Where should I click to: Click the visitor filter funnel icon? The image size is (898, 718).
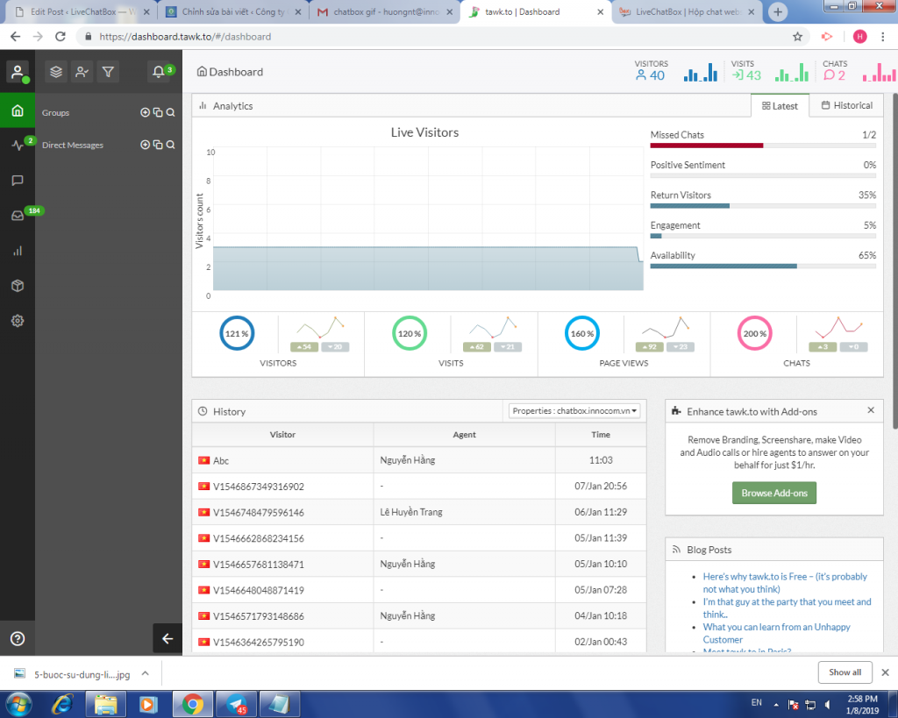pyautogui.click(x=108, y=72)
